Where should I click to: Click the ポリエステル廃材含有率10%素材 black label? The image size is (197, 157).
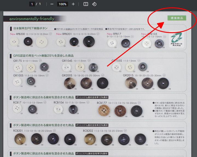(92, 97)
